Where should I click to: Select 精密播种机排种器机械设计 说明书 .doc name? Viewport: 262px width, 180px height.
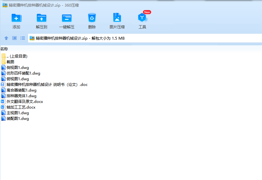coord(47,85)
